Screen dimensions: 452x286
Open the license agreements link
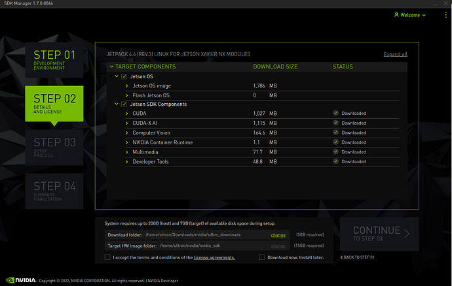click(x=214, y=257)
